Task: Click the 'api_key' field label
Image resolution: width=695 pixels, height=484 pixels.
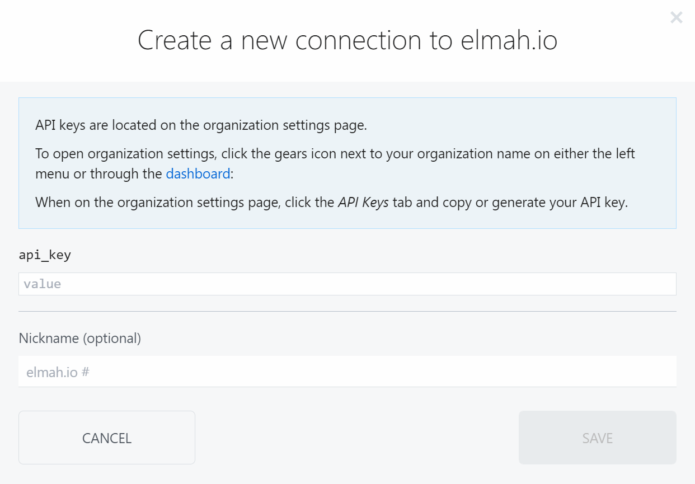Action: pos(45,255)
